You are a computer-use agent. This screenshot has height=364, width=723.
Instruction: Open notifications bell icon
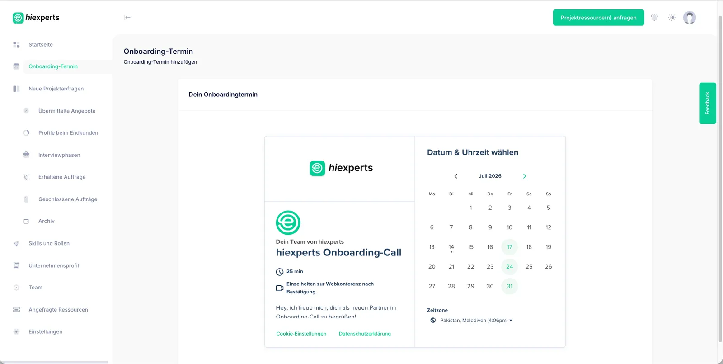point(654,18)
